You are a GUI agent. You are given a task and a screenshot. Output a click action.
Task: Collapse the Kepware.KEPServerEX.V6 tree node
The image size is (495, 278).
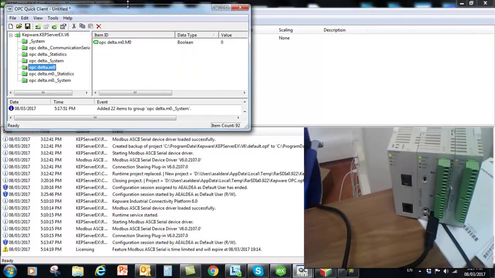click(x=11, y=35)
